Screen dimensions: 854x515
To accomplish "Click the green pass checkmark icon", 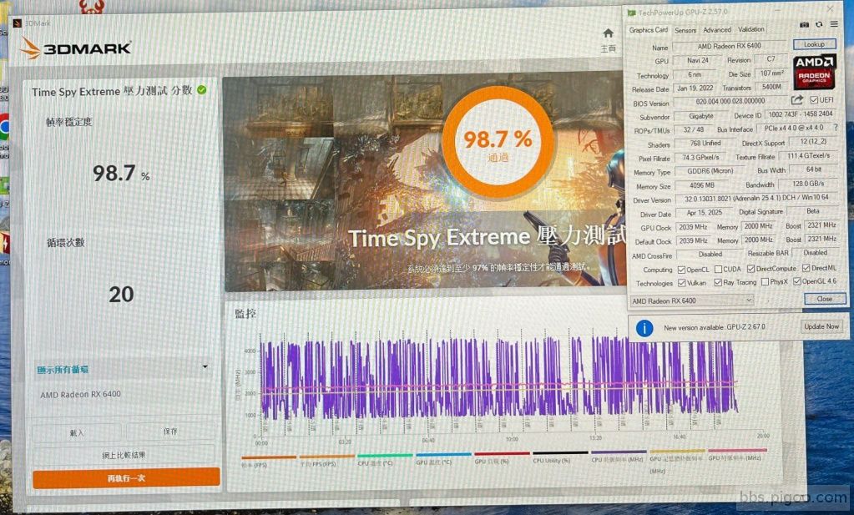I will [x=202, y=90].
